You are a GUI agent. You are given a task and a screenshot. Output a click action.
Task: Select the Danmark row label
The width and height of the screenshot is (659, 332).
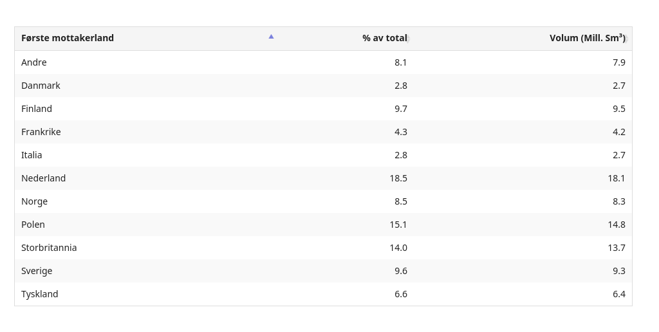pyautogui.click(x=41, y=86)
